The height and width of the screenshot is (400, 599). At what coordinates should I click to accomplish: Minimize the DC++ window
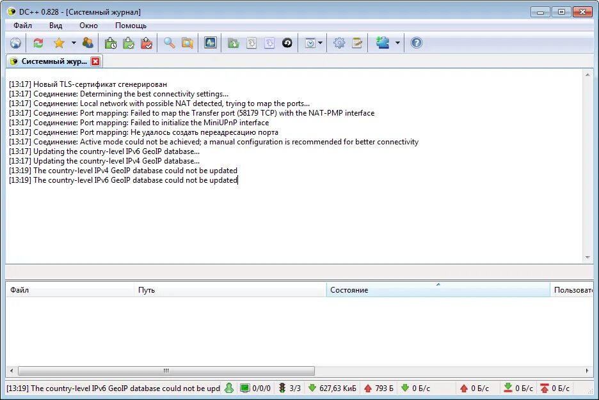tap(540, 12)
